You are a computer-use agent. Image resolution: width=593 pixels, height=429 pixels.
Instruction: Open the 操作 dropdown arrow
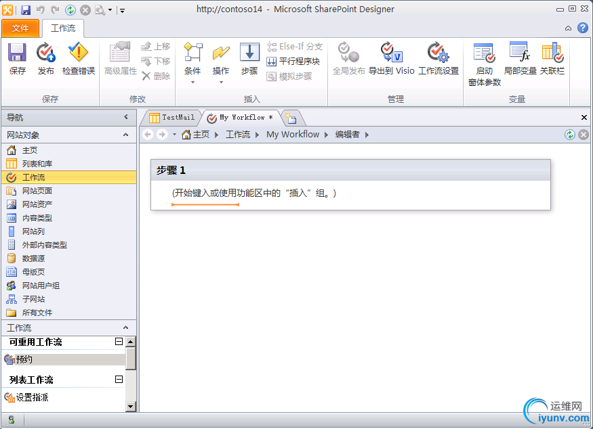[221, 82]
